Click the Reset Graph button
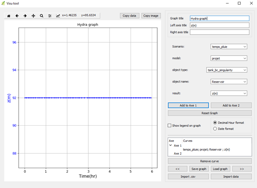The width and height of the screenshot is (257, 188). coord(210,113)
